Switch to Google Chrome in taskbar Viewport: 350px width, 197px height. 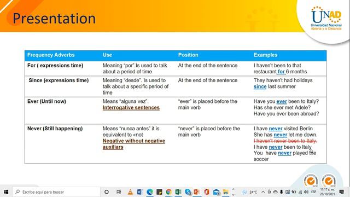[168, 192]
